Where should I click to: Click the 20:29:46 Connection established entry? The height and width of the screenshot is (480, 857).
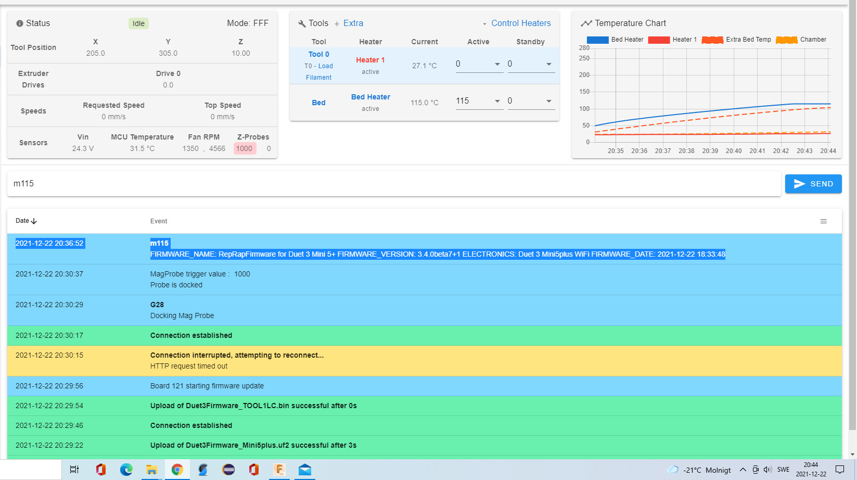pos(425,425)
